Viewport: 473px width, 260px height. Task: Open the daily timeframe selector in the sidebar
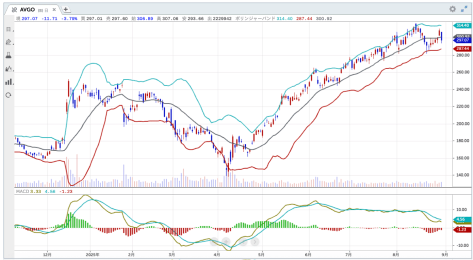8,29
